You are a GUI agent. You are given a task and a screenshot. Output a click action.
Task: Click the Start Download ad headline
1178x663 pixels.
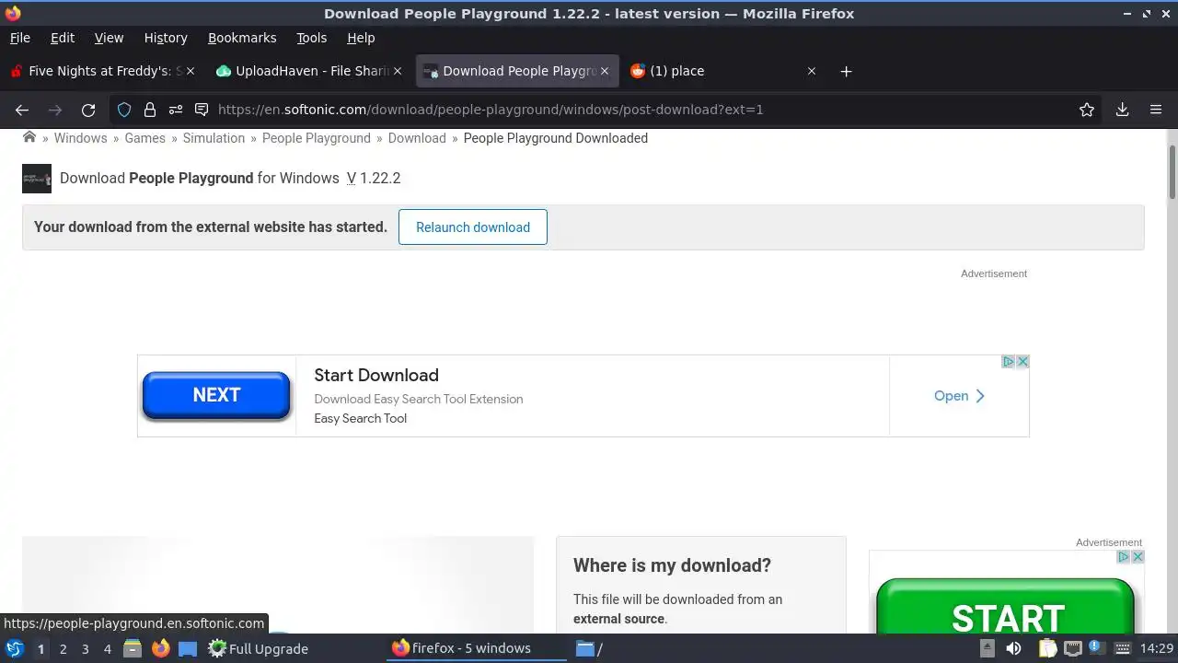point(376,375)
